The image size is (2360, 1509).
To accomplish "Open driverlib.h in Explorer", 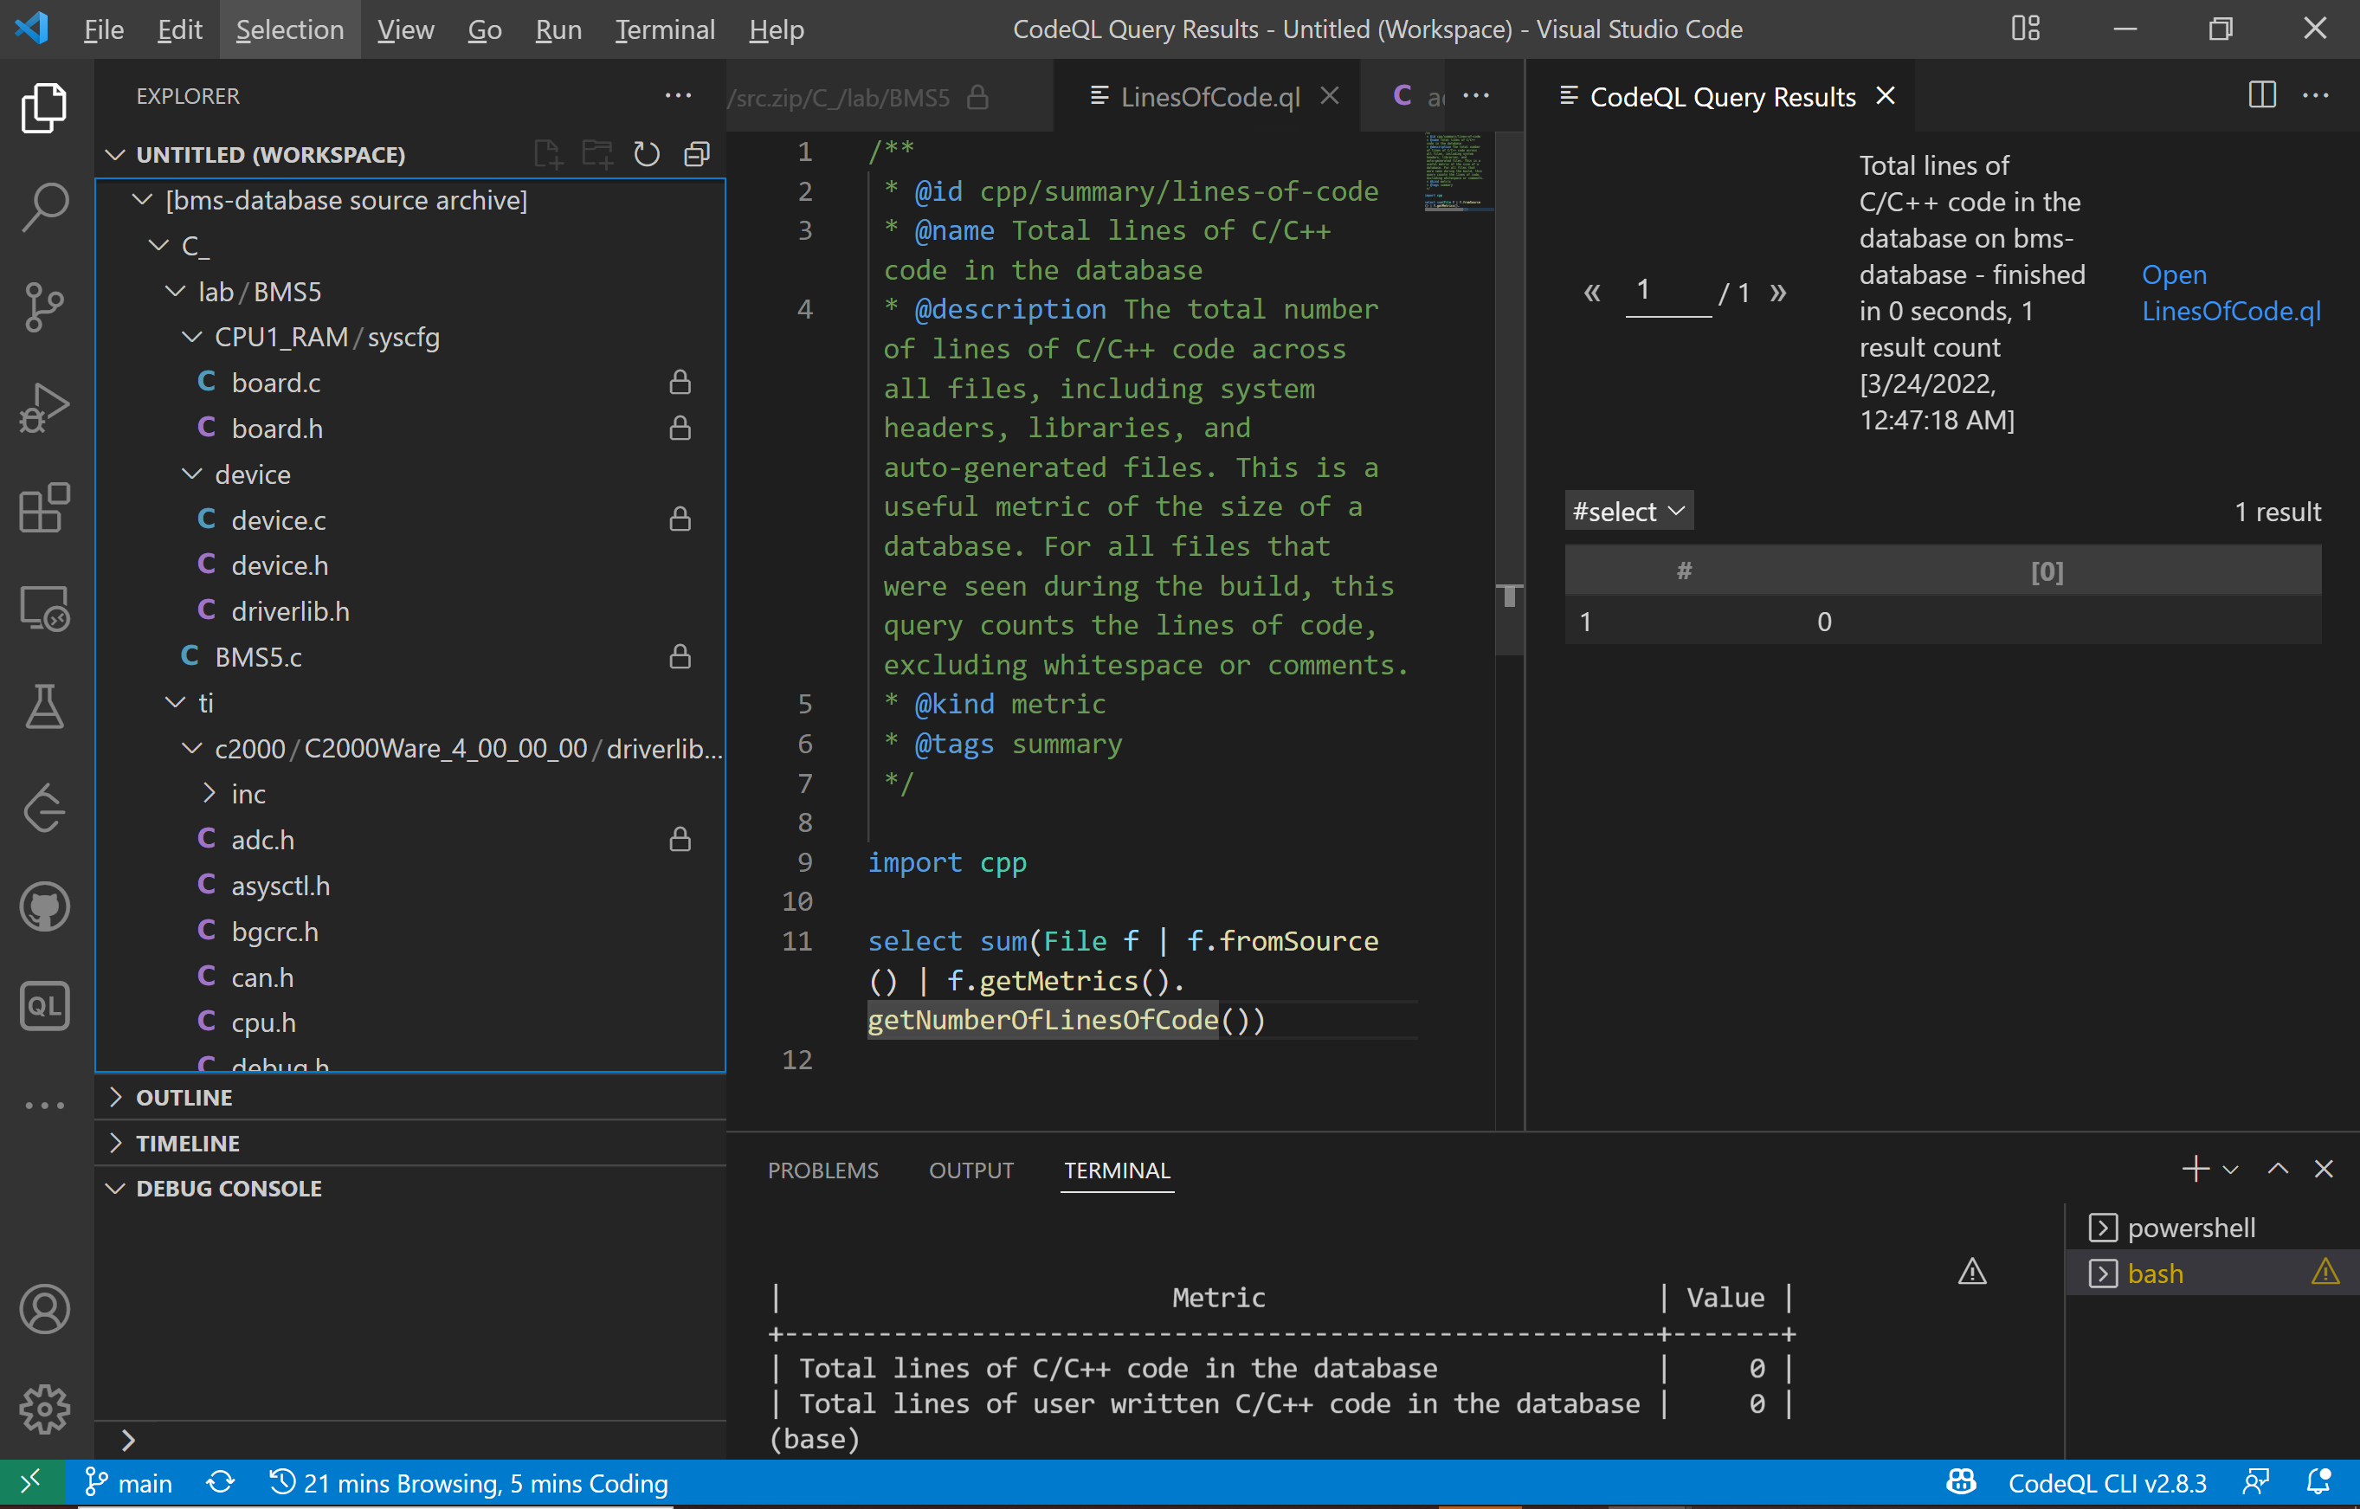I will pos(290,611).
